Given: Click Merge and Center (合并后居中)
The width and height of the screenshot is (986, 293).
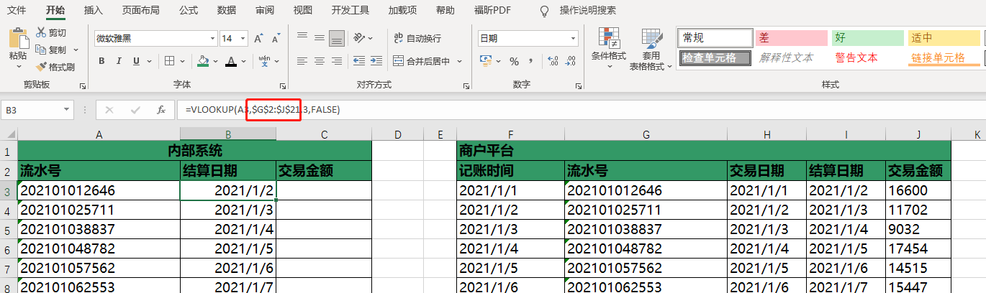Looking at the screenshot, I should [x=422, y=61].
